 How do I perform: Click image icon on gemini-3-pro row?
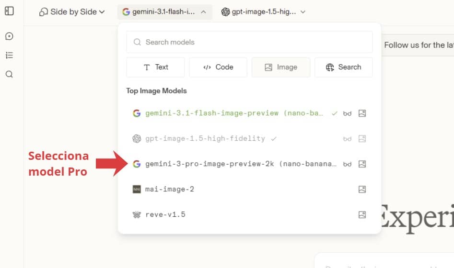pyautogui.click(x=362, y=164)
